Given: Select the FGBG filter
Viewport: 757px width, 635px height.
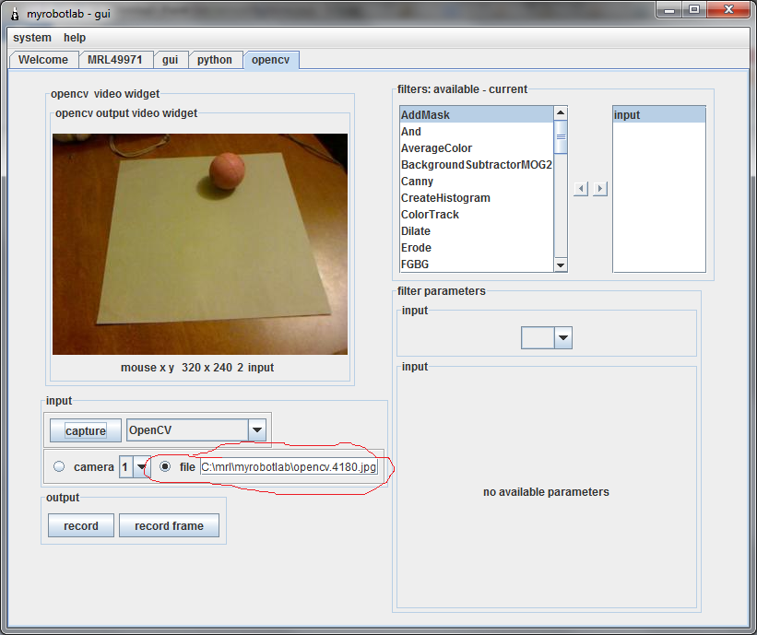Looking at the screenshot, I should (477, 264).
